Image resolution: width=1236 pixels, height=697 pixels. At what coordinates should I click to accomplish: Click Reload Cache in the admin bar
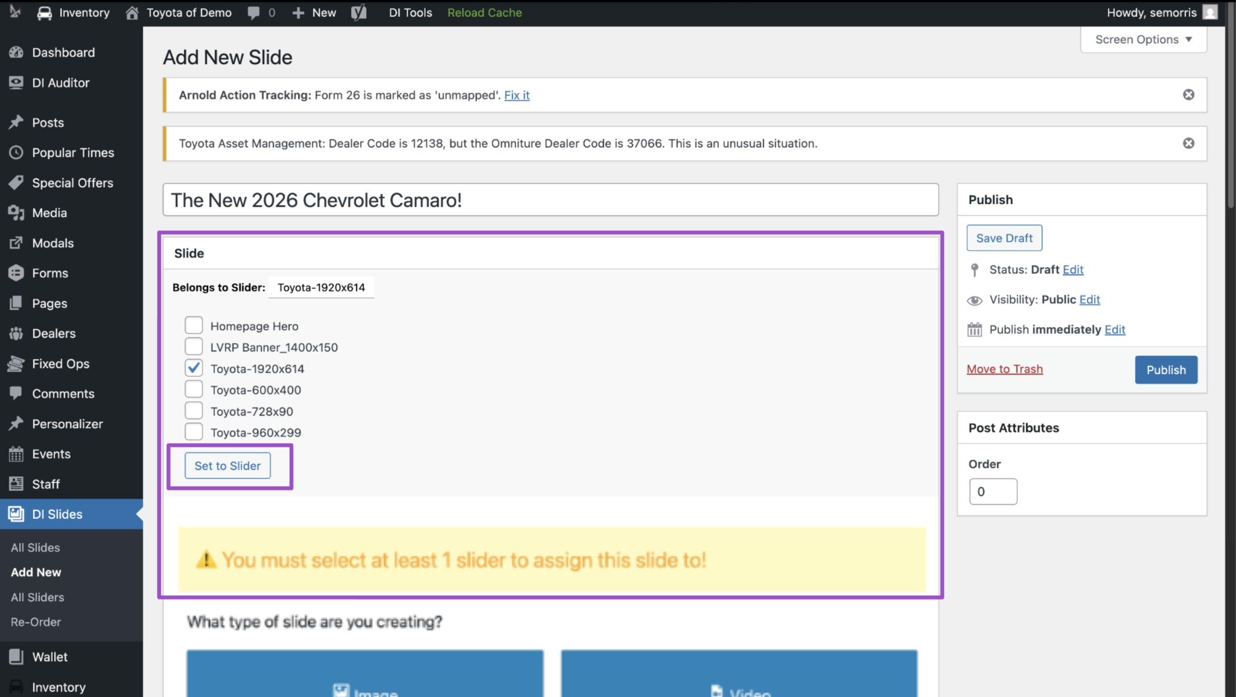[x=484, y=13]
